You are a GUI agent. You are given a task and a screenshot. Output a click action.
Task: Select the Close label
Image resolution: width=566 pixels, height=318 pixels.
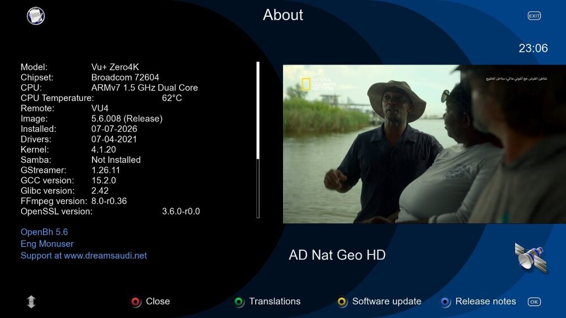158,302
